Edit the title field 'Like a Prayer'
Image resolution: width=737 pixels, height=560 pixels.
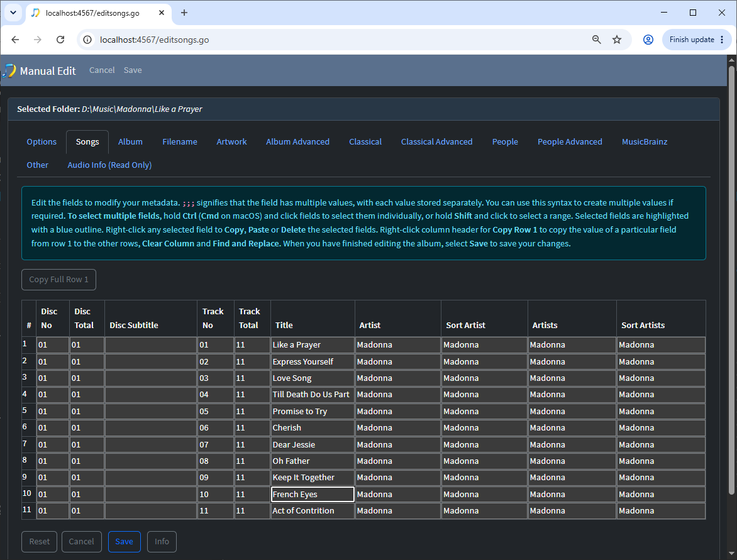coord(313,345)
